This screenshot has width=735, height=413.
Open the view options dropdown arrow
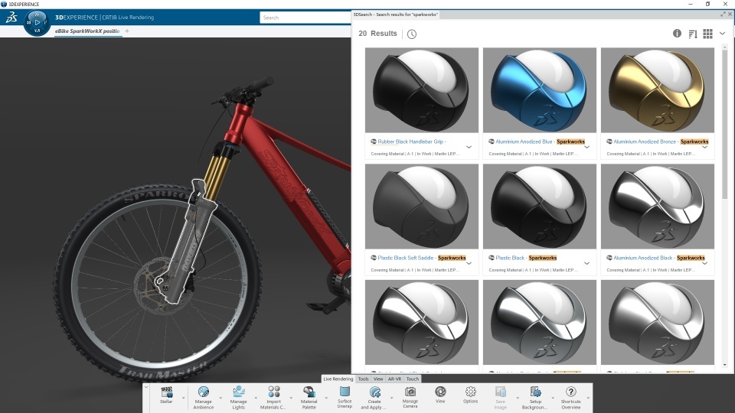point(722,34)
